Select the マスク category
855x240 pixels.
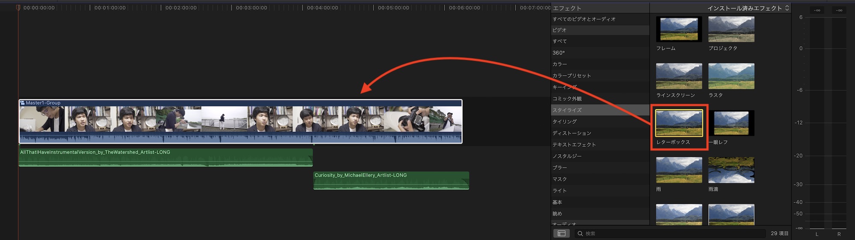(600, 179)
